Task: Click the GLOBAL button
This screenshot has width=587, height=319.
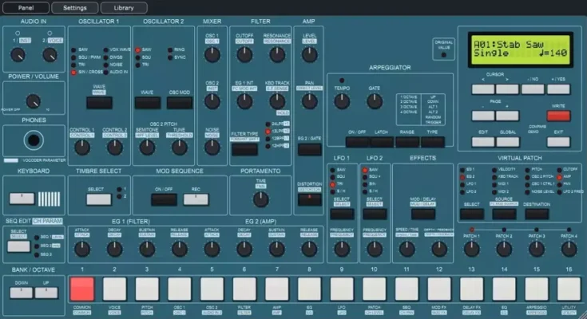Action: click(x=508, y=142)
